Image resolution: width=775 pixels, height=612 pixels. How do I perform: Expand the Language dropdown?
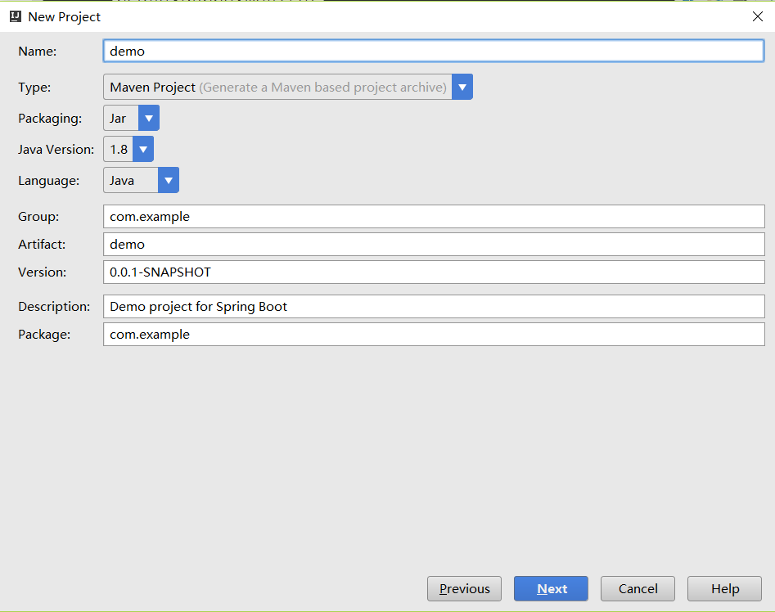click(x=169, y=180)
